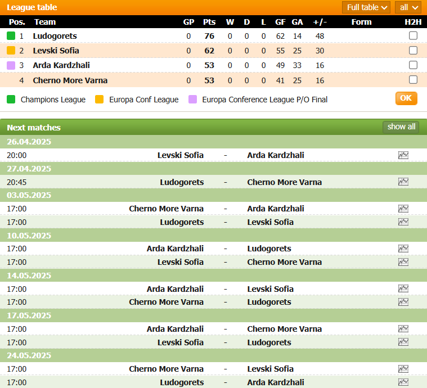Open stats icon for Ludogorets - Arda Kardzhali on 24.05.2025
The image size is (427, 388).
(403, 382)
